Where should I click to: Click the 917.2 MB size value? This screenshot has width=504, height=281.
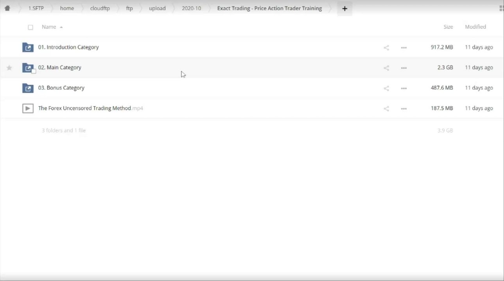(442, 47)
